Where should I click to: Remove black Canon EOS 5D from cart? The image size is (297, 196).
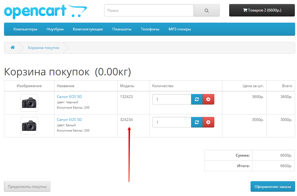(x=208, y=99)
